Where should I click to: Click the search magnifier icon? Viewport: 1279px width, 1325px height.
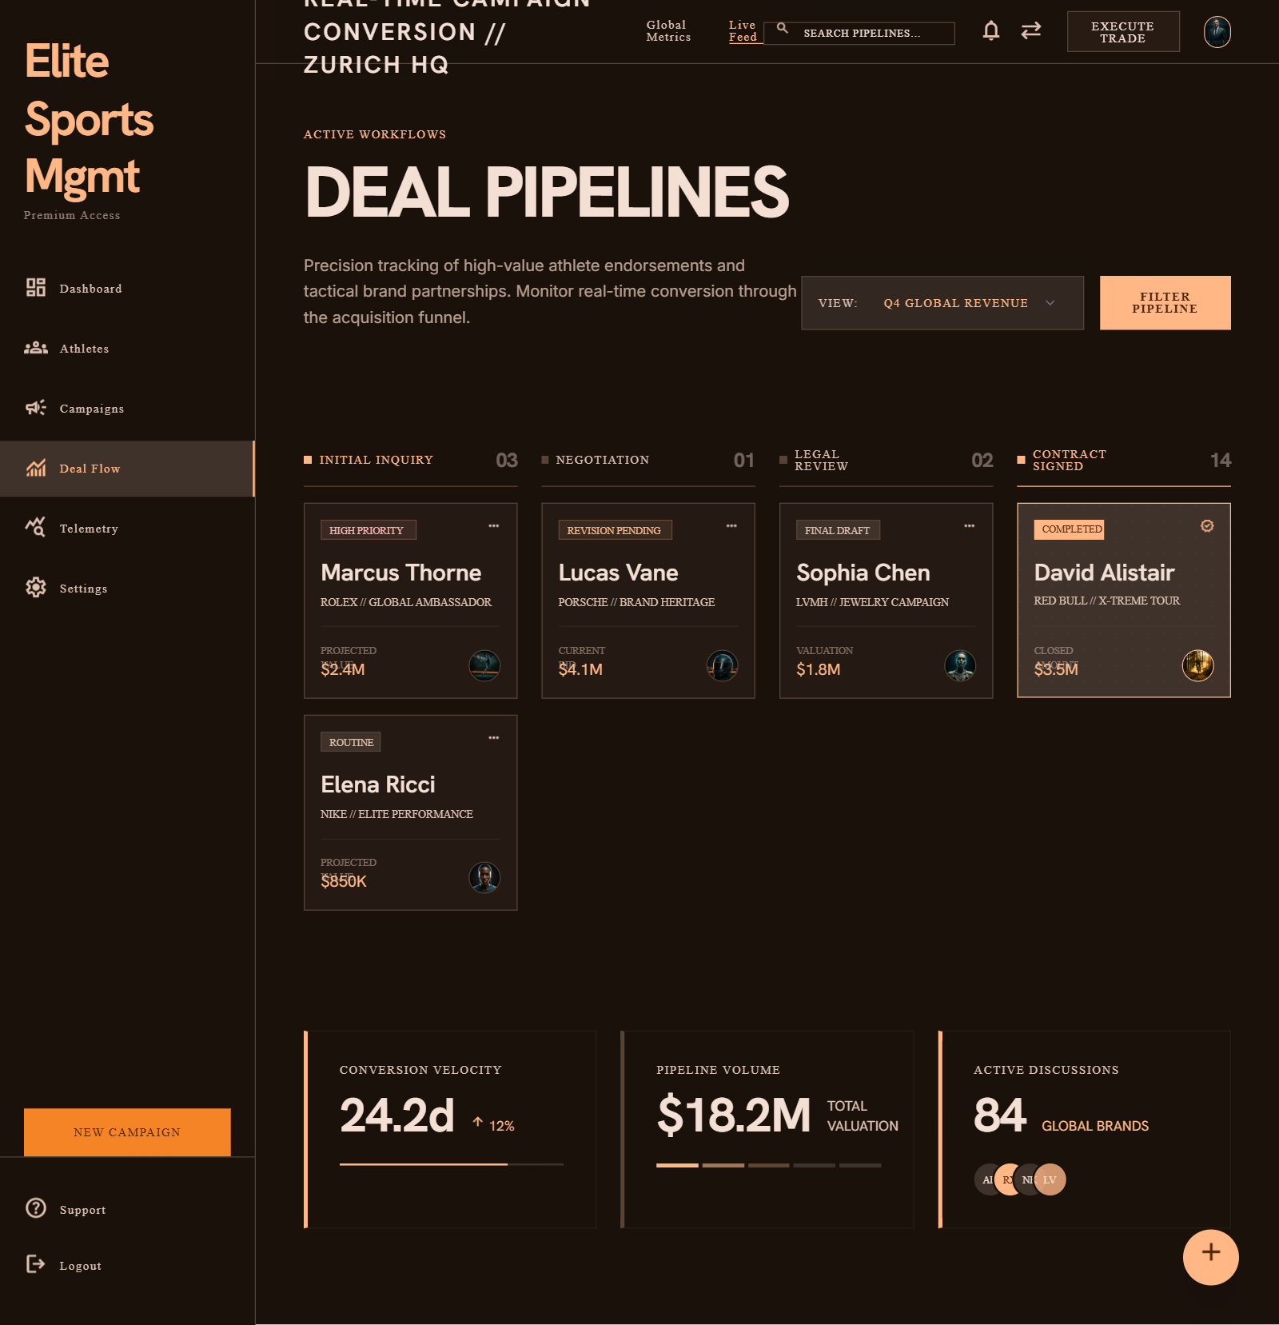pos(783,28)
